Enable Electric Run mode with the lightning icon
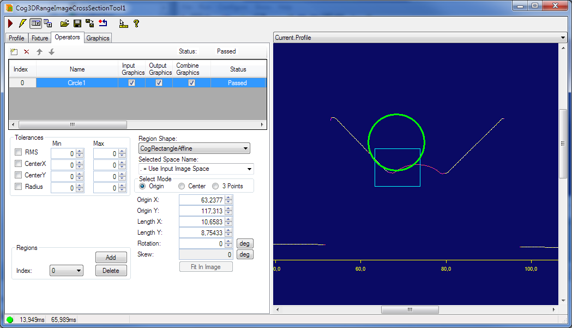The width and height of the screenshot is (572, 328). [x=22, y=23]
